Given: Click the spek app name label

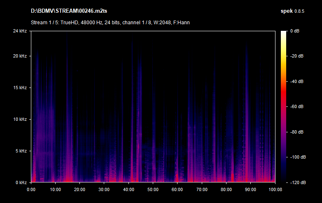Looking at the screenshot, I should point(287,10).
